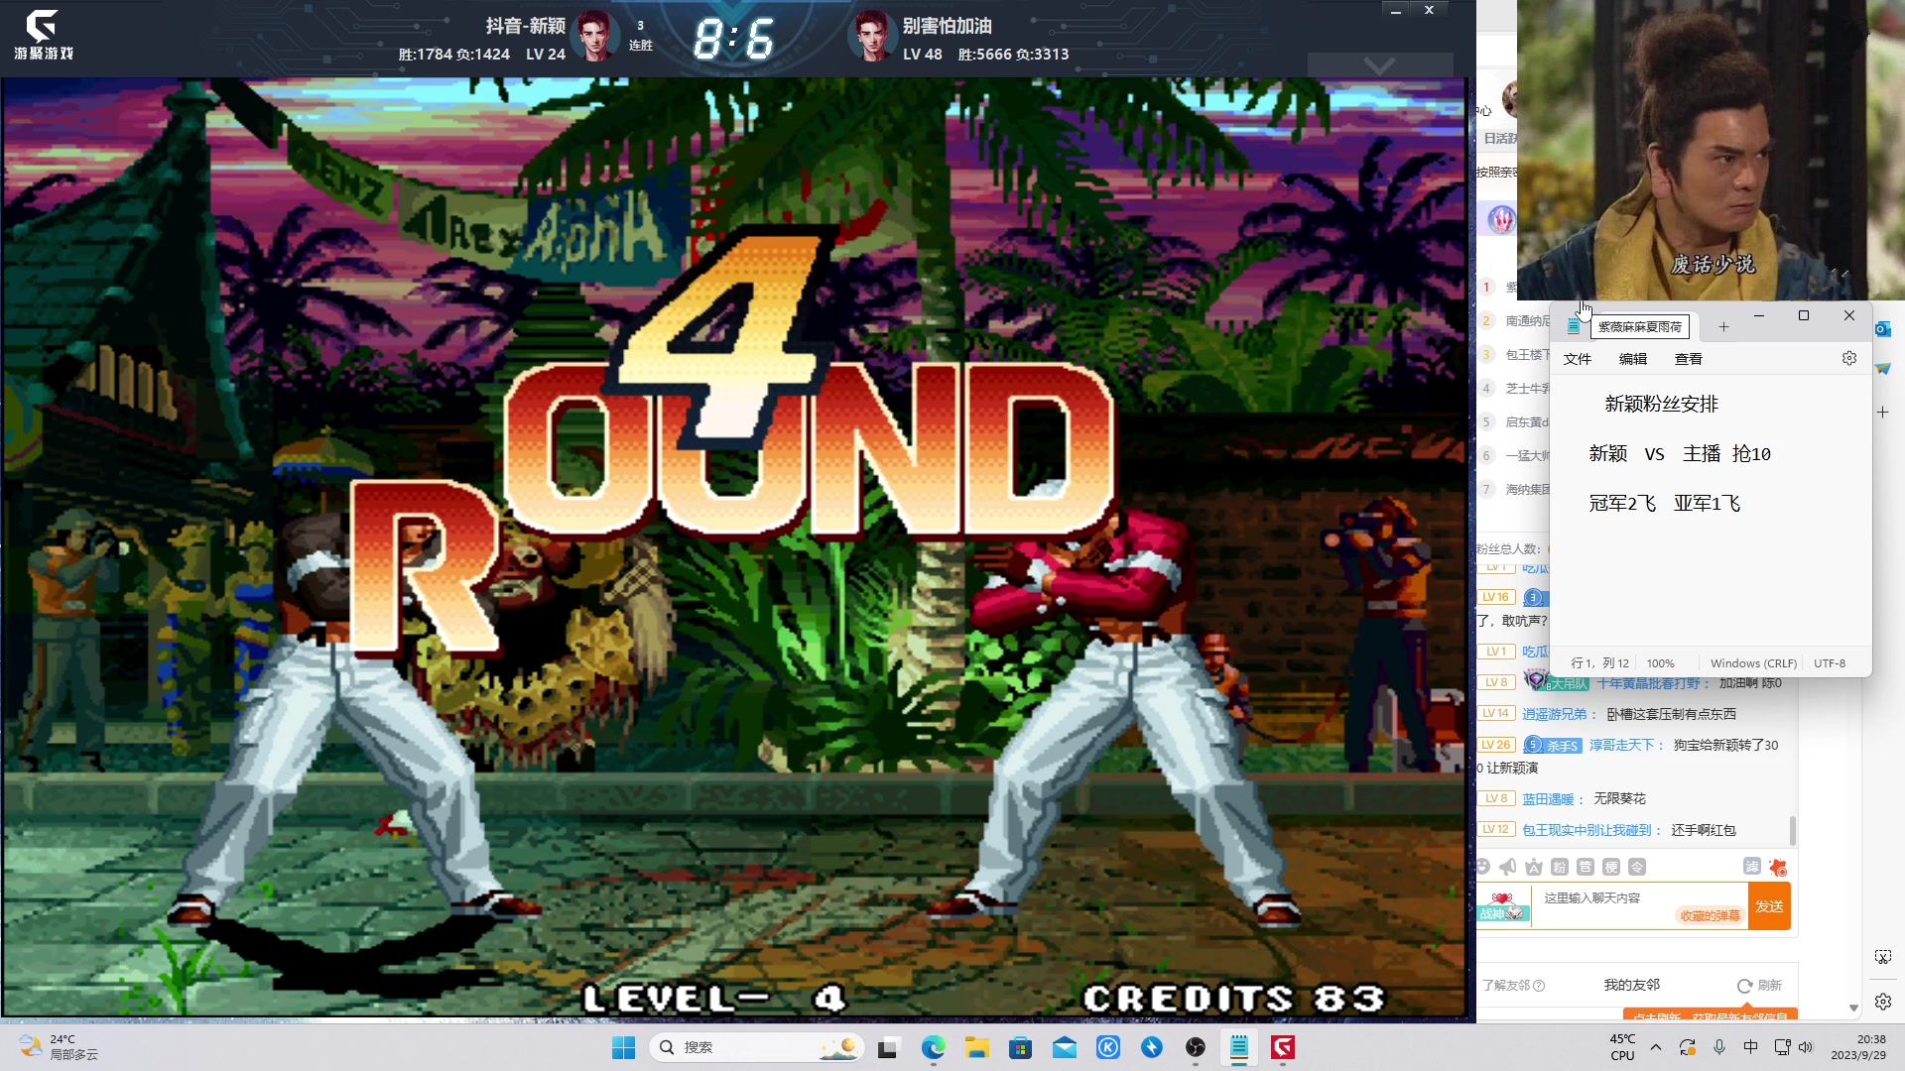This screenshot has width=1905, height=1071.
Task: Open Notepad settings gear
Action: pyautogui.click(x=1849, y=358)
